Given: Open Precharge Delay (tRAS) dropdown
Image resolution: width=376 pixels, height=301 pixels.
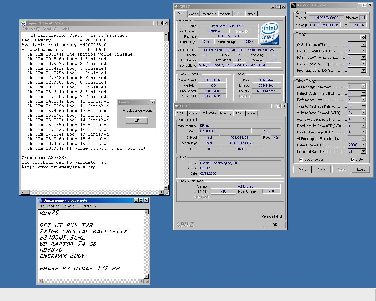Looking at the screenshot, I should click(x=363, y=70).
